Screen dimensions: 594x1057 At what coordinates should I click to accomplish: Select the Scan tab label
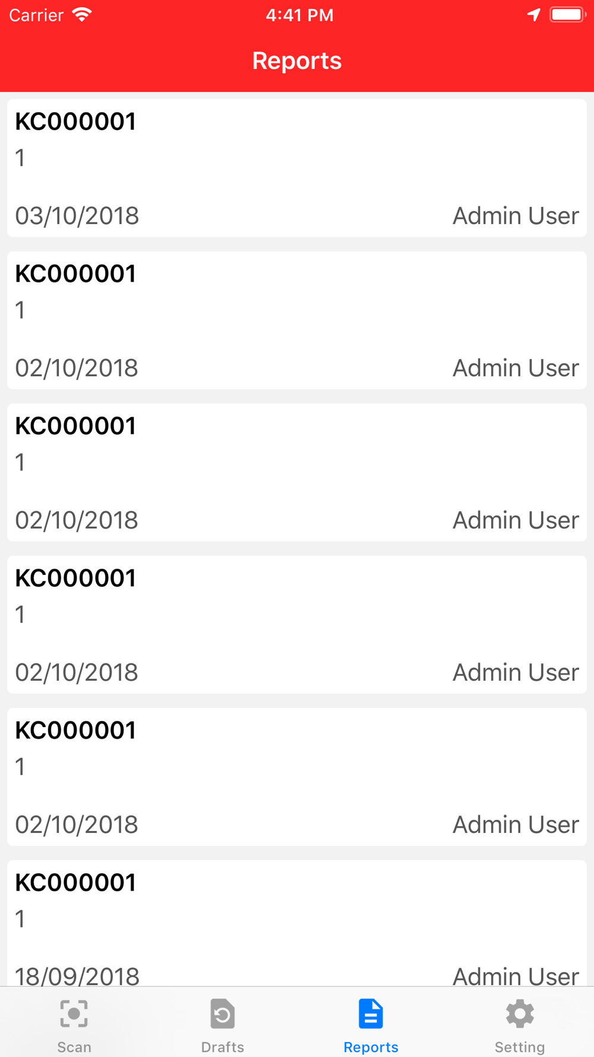coord(74,1047)
